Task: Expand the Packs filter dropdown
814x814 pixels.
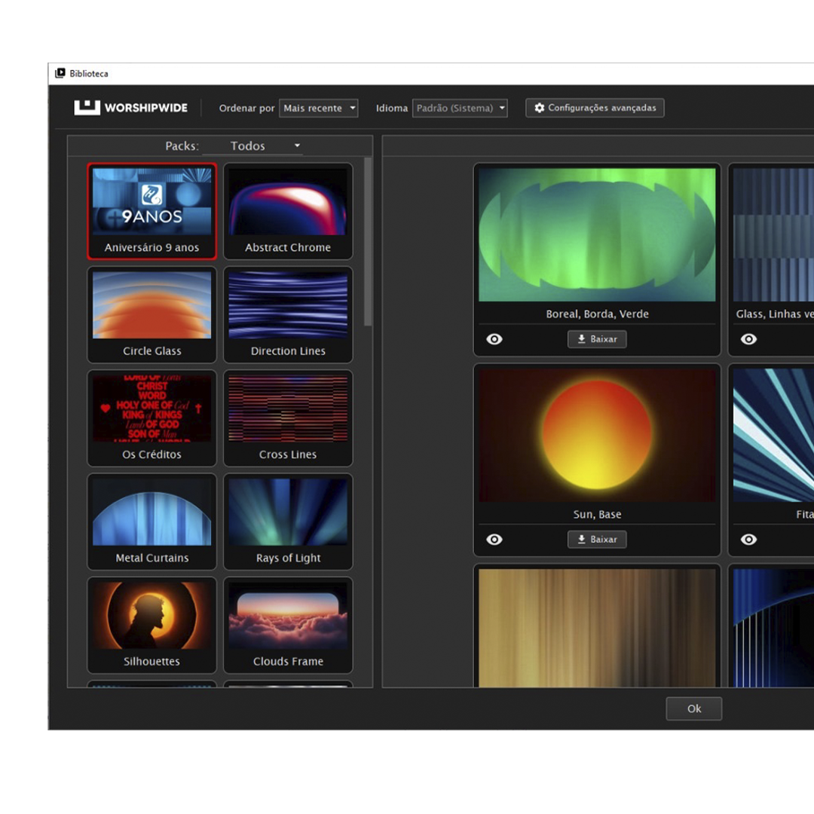Action: pyautogui.click(x=252, y=146)
